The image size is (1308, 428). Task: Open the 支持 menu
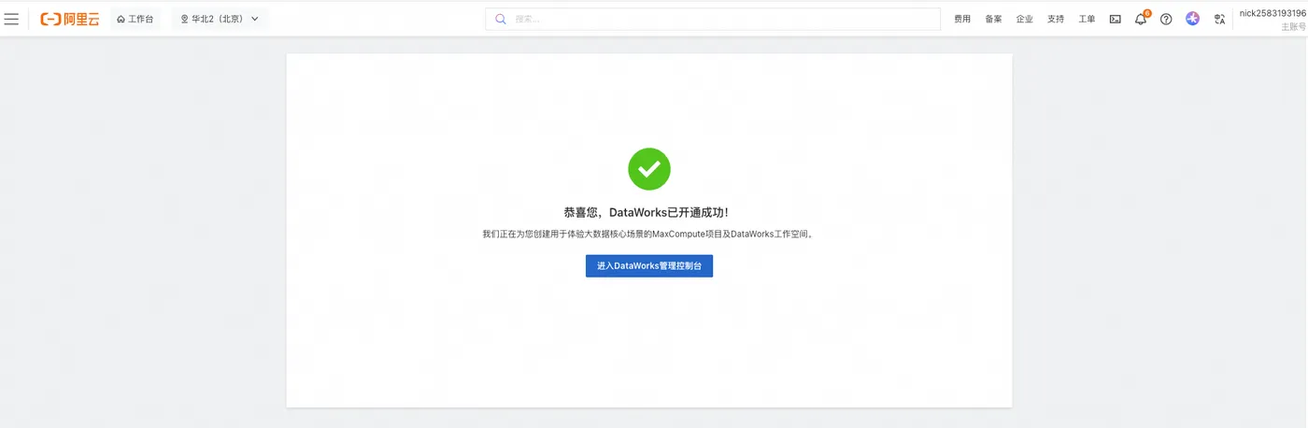tap(1056, 19)
